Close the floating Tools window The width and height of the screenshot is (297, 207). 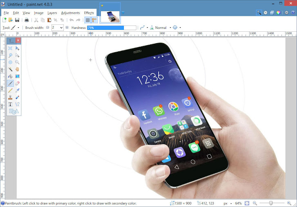pos(18,40)
